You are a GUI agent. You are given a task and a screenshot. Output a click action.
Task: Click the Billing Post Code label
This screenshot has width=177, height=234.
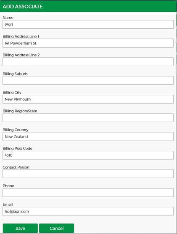[x=17, y=148]
